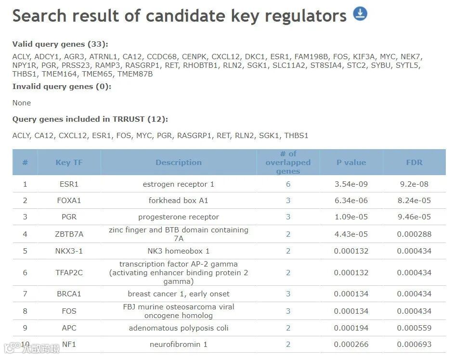Open overlapped genes link for FOXA1
The width and height of the screenshot is (454, 357).
(x=288, y=201)
